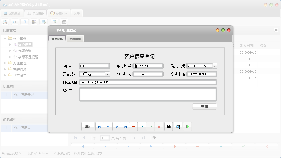Open print preview with magnifier icon
The width and height of the screenshot is (281, 158).
coord(178,127)
